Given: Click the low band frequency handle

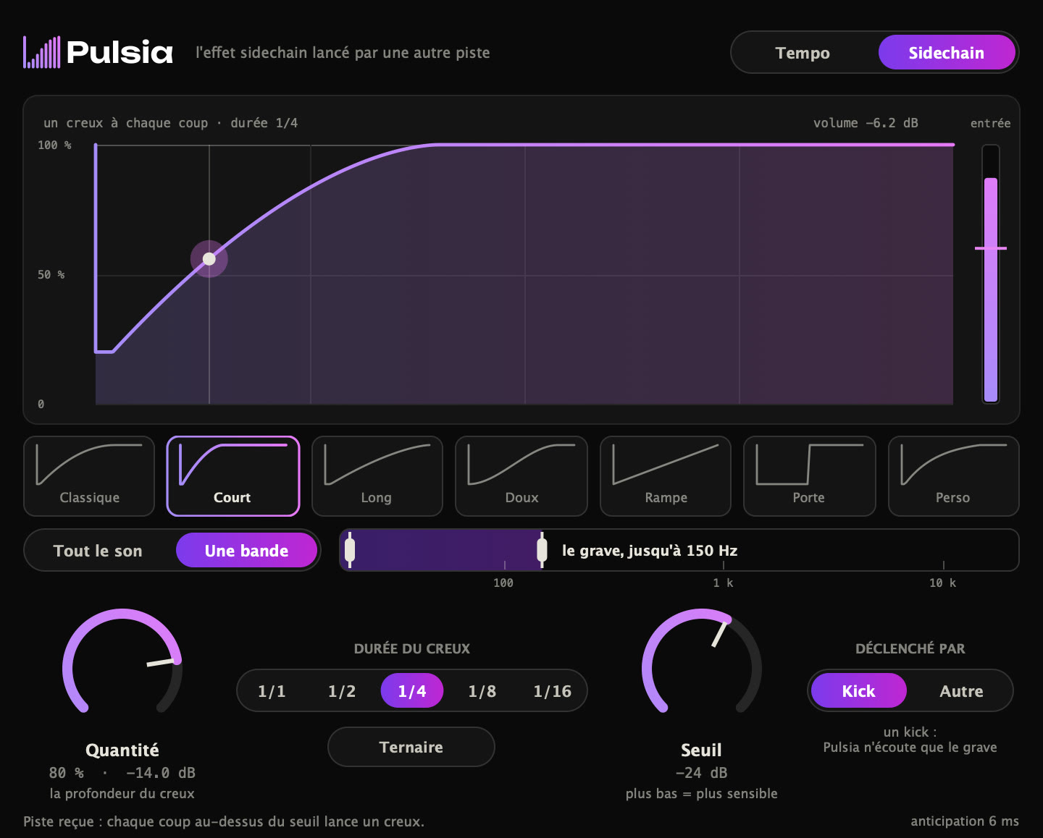Looking at the screenshot, I should point(350,550).
